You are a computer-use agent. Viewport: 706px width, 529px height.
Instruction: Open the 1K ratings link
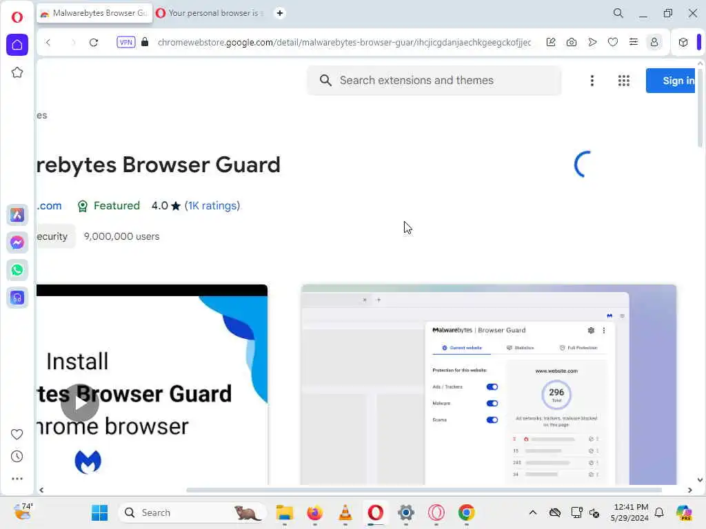click(x=212, y=205)
